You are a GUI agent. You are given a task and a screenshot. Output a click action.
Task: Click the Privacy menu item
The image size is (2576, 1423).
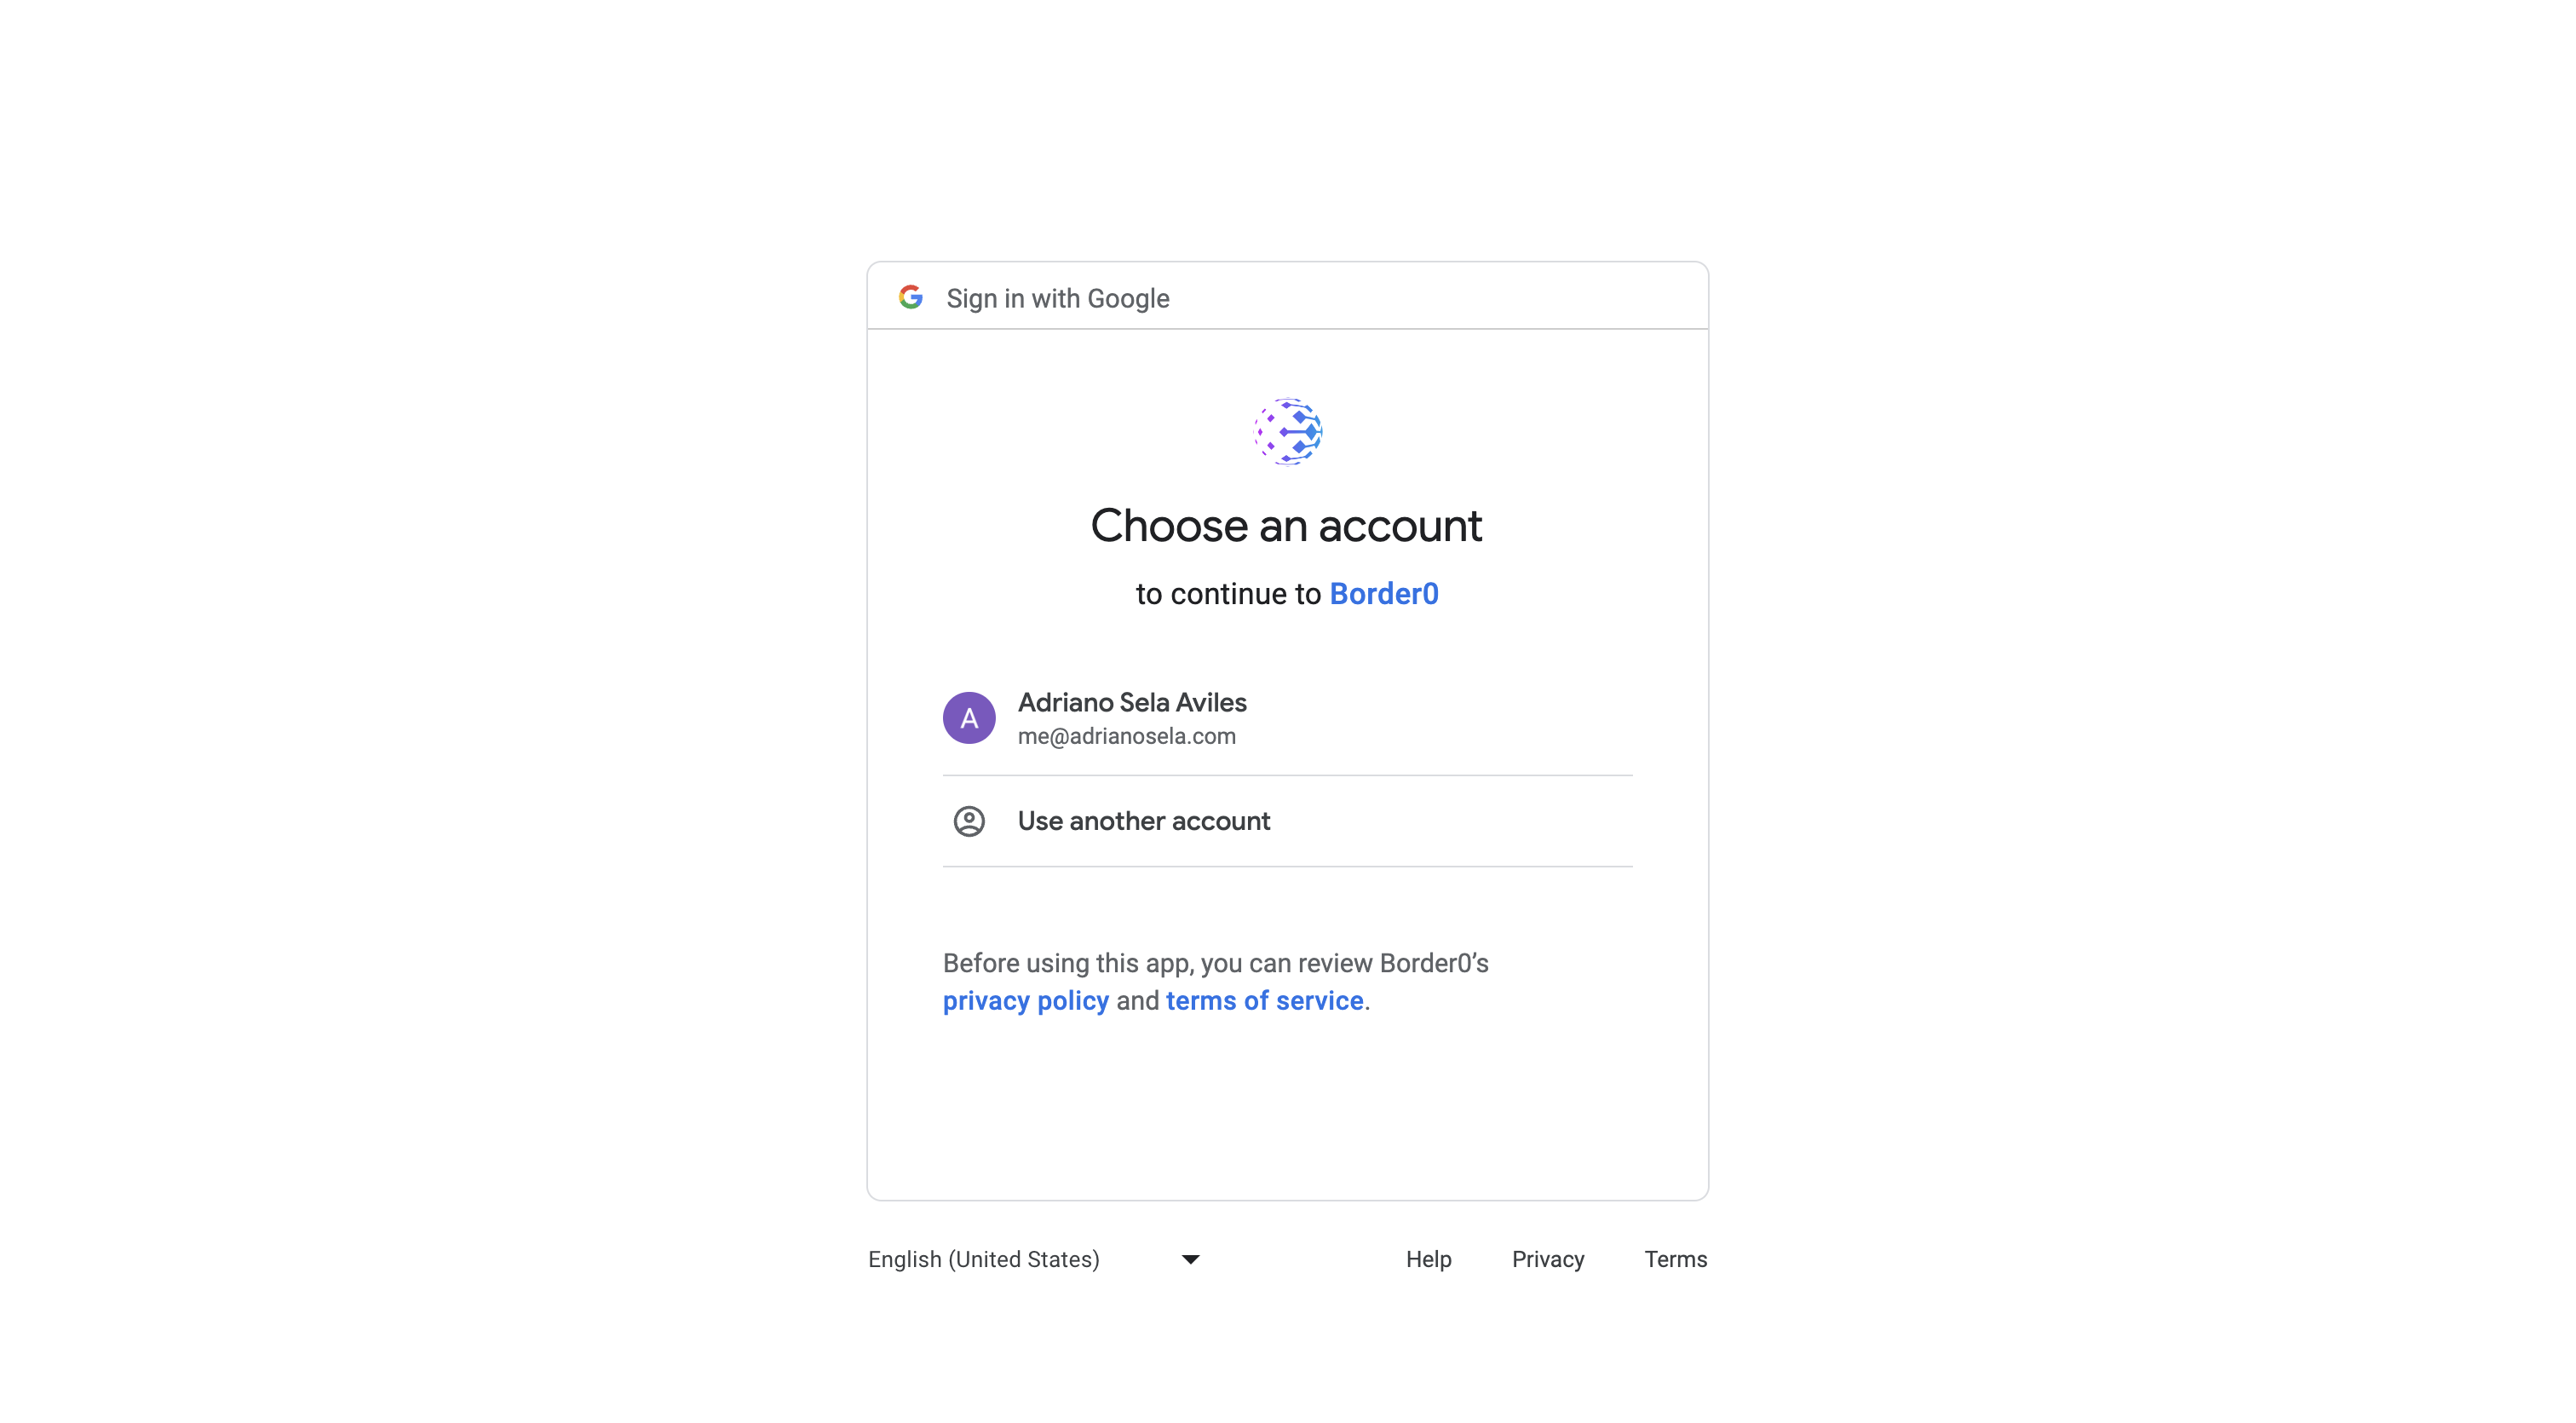pos(1548,1259)
